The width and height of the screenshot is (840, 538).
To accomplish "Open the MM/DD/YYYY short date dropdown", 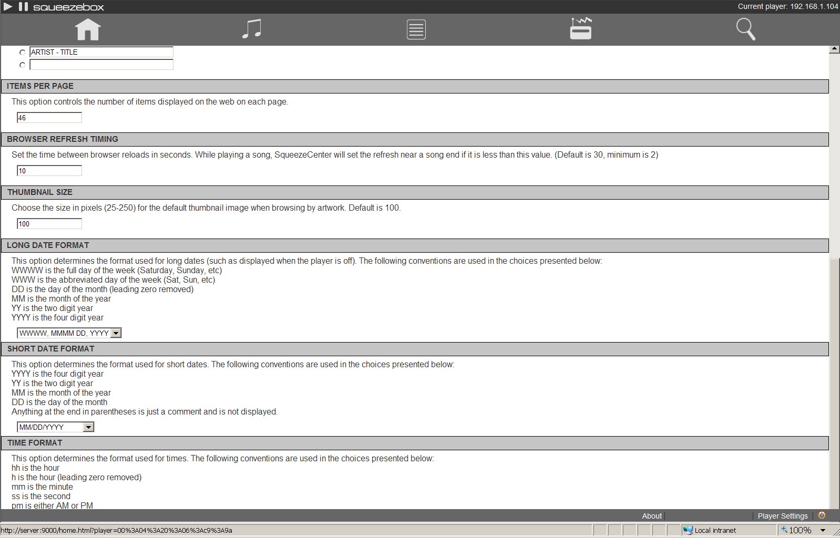I will click(x=89, y=427).
